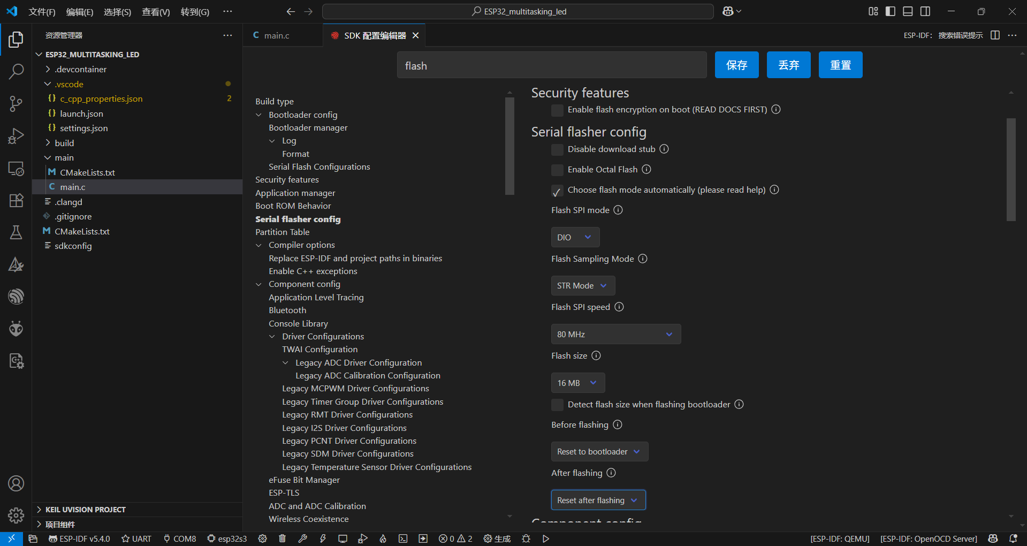Open the 编辑(E) menu
Screen dimensions: 1027x546
pos(80,12)
